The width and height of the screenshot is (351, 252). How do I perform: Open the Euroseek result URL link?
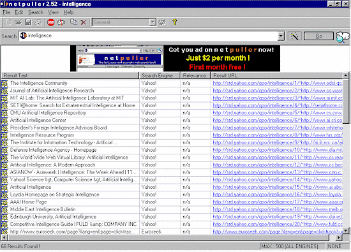(278, 232)
